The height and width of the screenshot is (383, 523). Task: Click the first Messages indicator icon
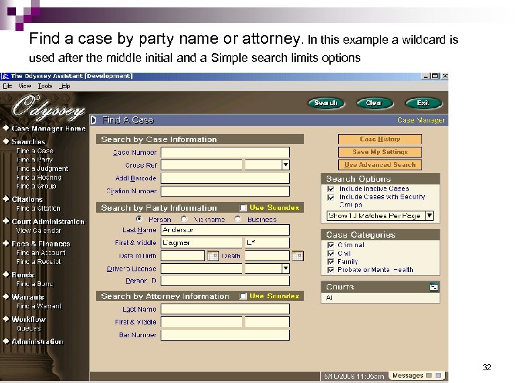(x=429, y=376)
